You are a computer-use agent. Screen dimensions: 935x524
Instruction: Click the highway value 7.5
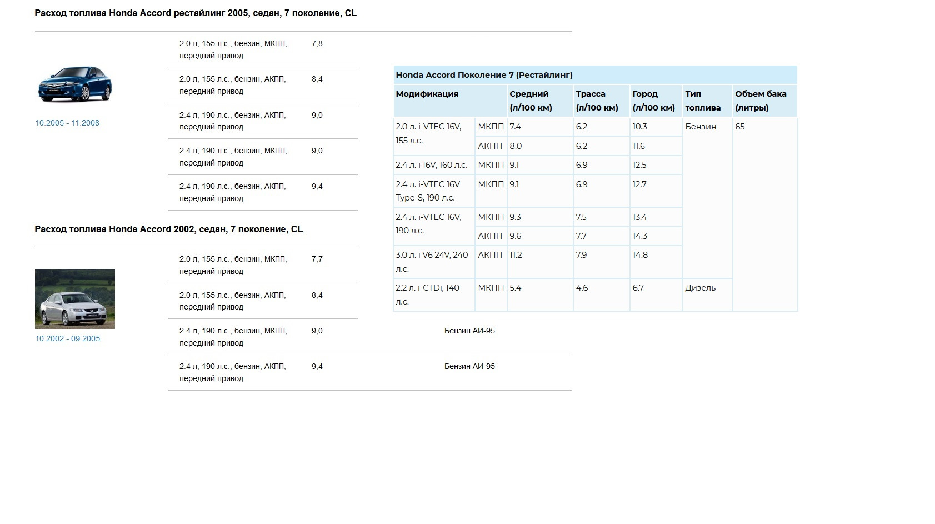(581, 217)
